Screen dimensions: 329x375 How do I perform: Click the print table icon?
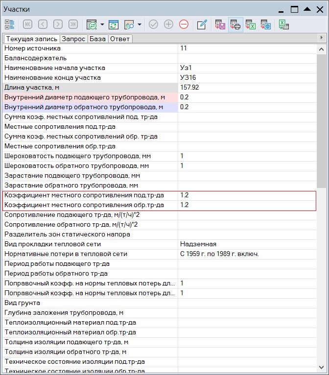pyautogui.click(x=235, y=24)
